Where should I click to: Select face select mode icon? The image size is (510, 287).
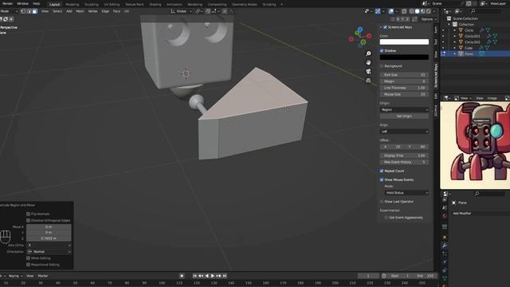click(x=35, y=11)
